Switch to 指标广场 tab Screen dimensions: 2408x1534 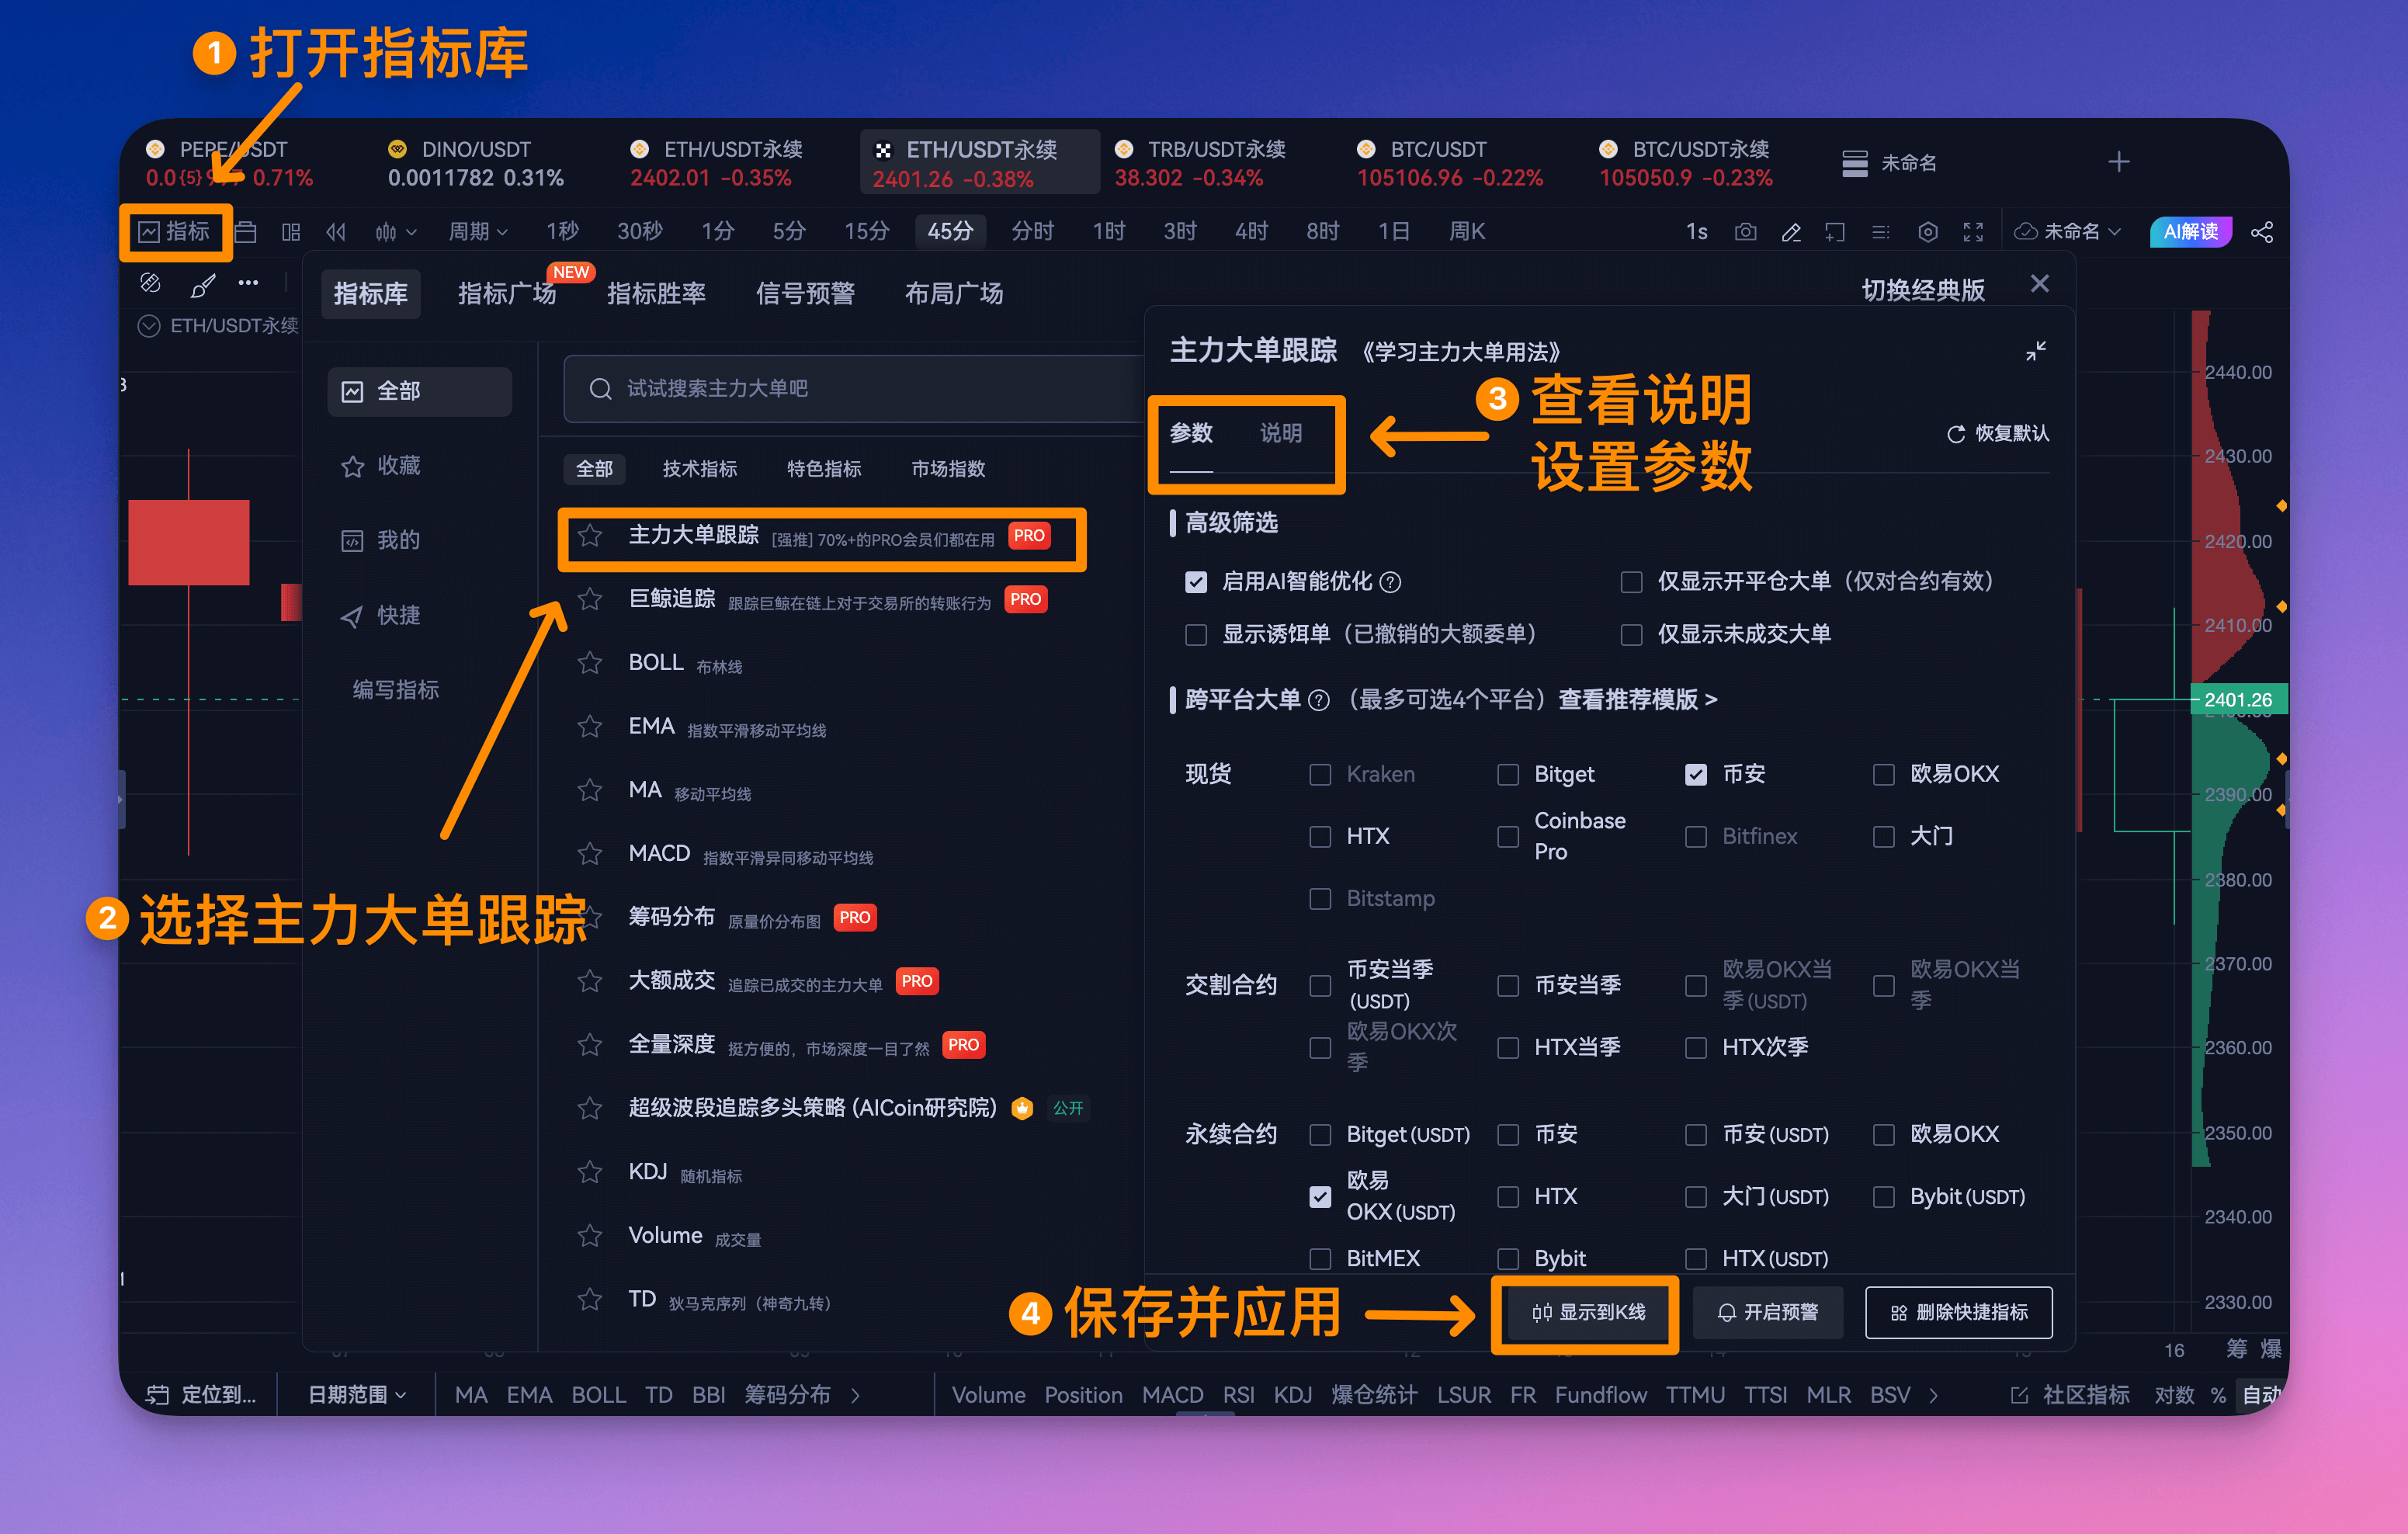pyautogui.click(x=506, y=294)
